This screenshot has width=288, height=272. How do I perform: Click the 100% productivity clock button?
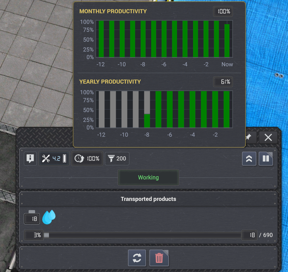click(87, 158)
